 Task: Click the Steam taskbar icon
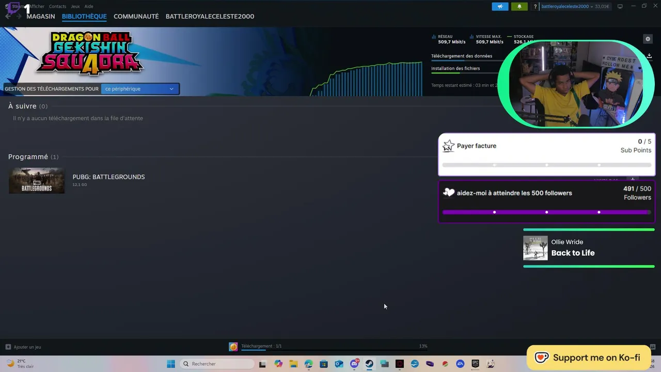click(369, 364)
